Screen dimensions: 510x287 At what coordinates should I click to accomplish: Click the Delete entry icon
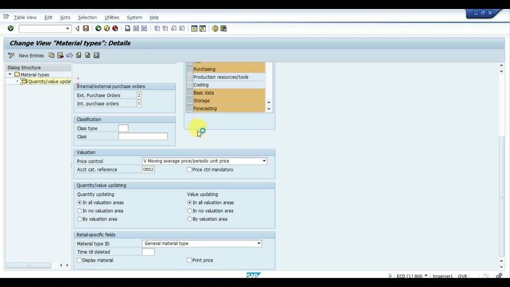60,55
